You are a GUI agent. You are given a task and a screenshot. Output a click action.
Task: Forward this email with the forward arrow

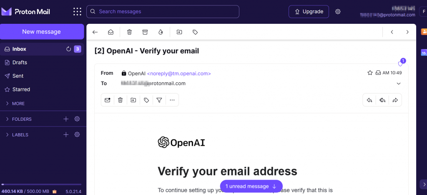[395, 100]
